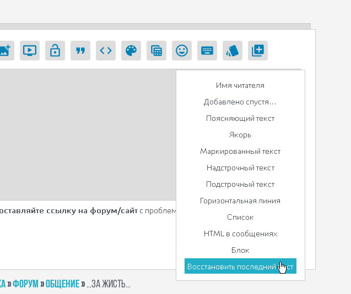Select 'Надстрочный текст' option

[240, 168]
